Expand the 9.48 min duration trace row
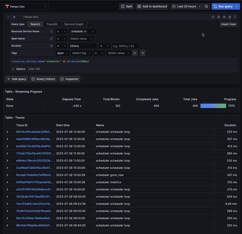Viewport: 242px width, 234px height. click(7, 204)
